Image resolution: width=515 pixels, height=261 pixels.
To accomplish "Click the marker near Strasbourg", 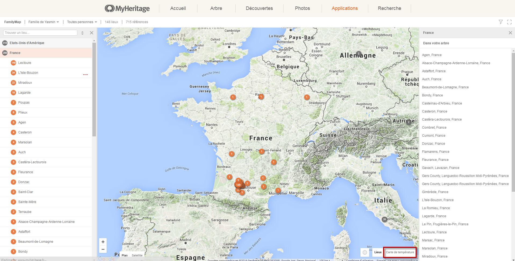I will [x=307, y=97].
